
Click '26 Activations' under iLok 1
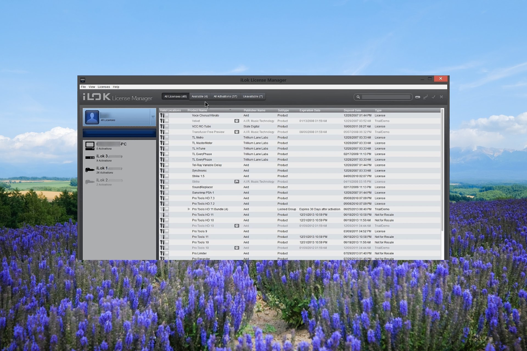pyautogui.click(x=105, y=173)
